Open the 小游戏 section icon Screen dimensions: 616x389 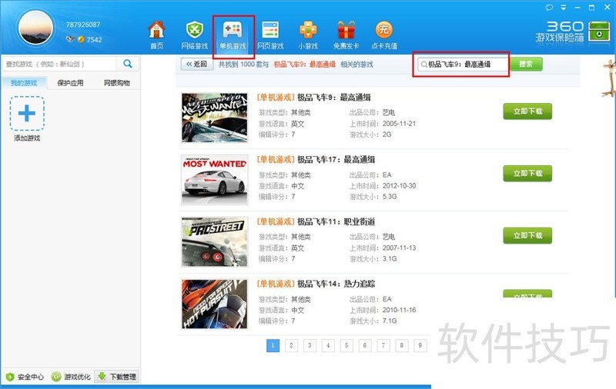point(308,31)
